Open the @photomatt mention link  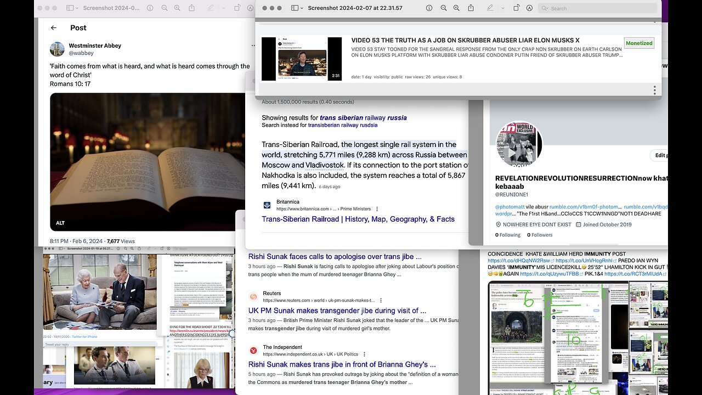coord(509,207)
